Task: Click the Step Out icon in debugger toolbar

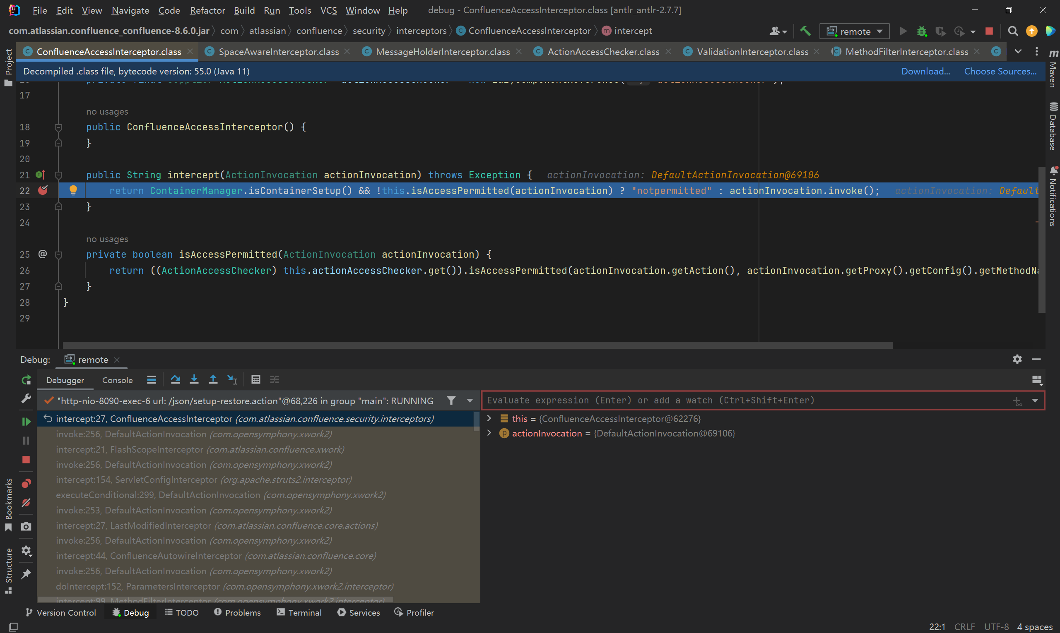Action: (x=213, y=380)
